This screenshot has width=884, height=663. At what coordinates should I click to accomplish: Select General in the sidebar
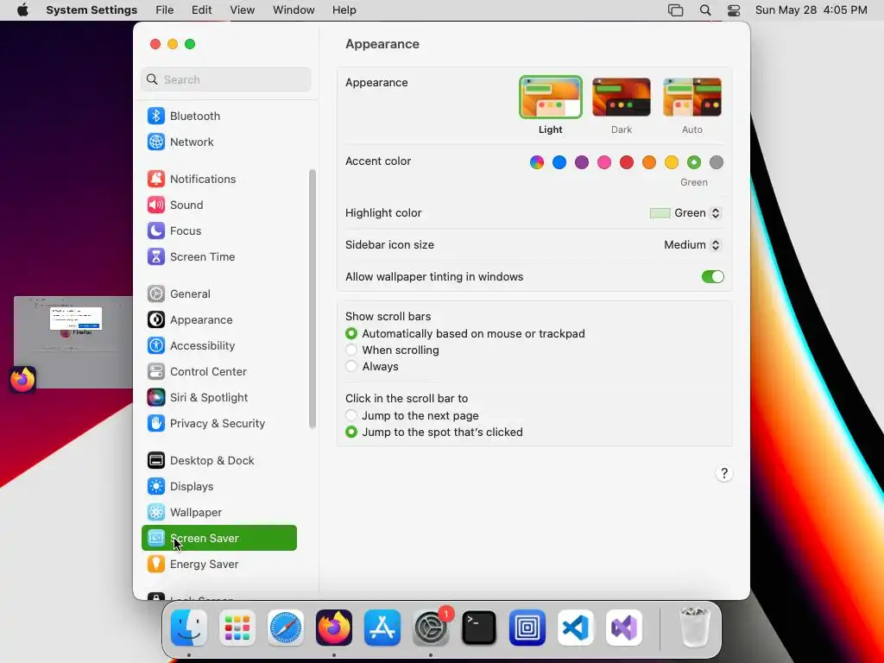click(x=218, y=294)
